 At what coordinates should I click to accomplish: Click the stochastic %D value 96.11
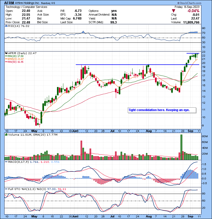tap(62, 189)
